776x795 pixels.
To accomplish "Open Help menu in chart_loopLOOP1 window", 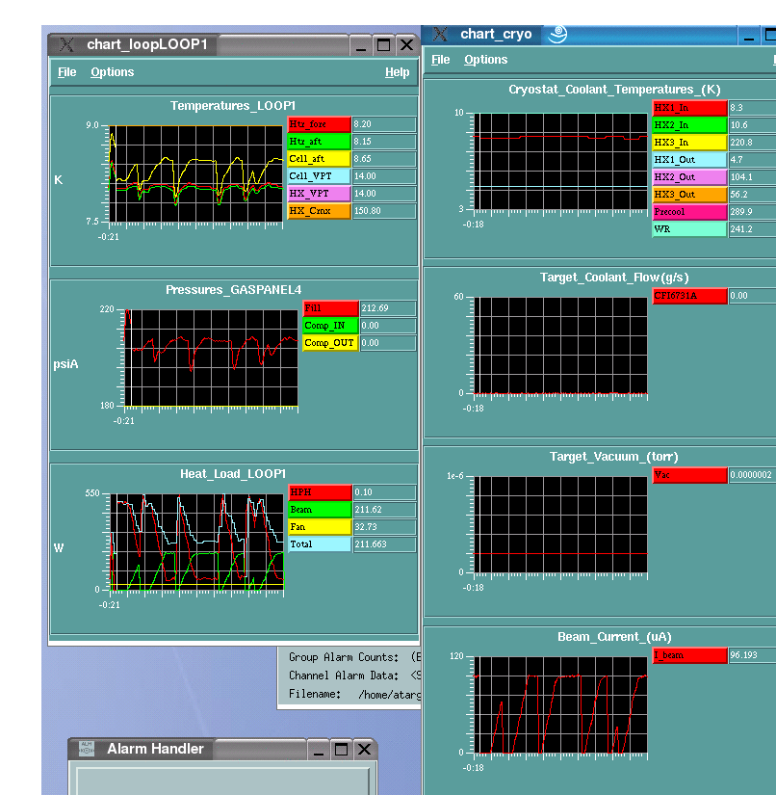I will 397,72.
